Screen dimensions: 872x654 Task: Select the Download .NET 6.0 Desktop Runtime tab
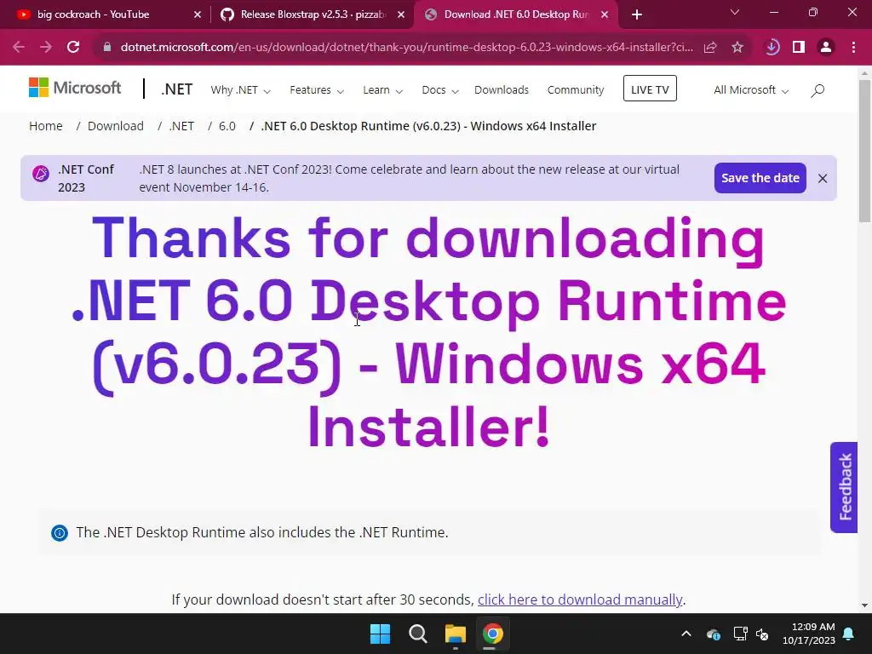[x=515, y=14]
